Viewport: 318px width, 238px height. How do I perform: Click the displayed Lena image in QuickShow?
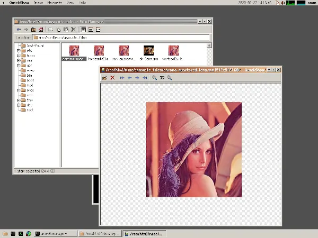point(194,150)
